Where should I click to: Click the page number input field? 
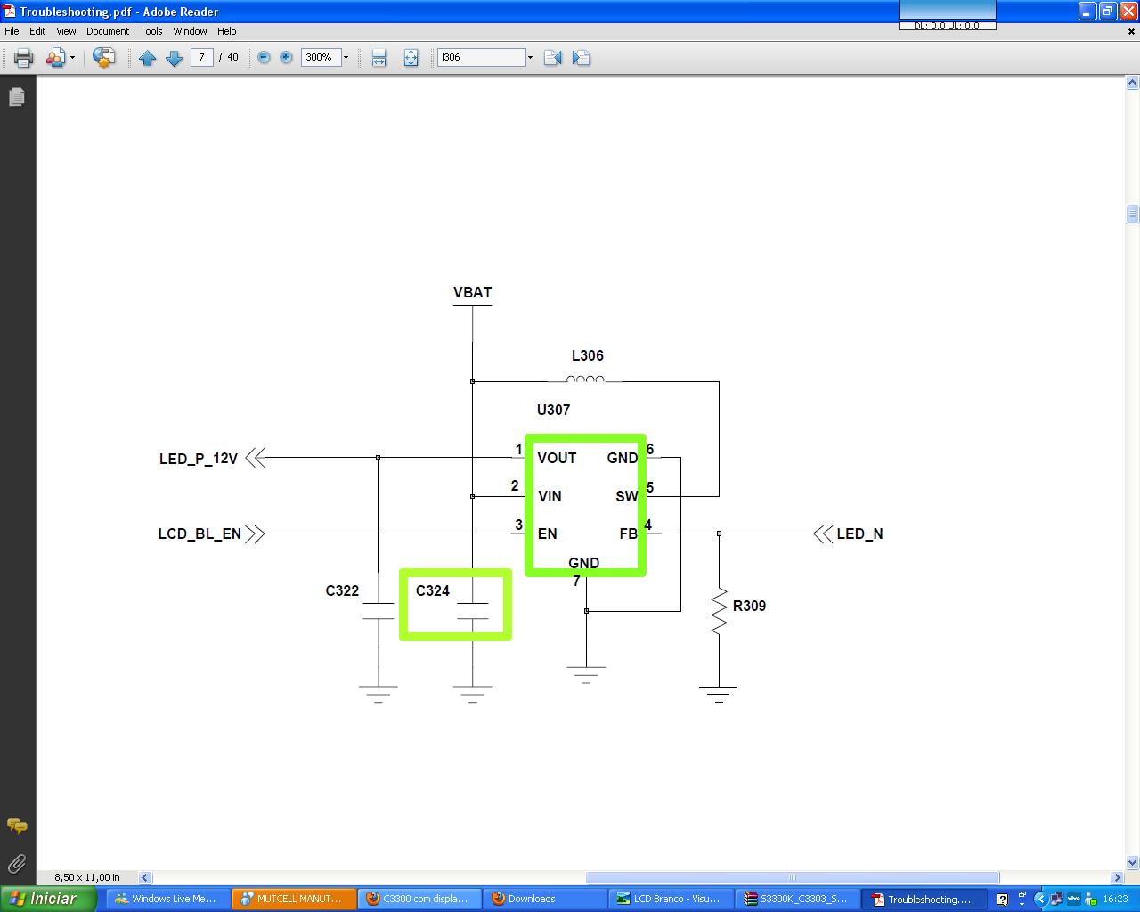(x=202, y=57)
